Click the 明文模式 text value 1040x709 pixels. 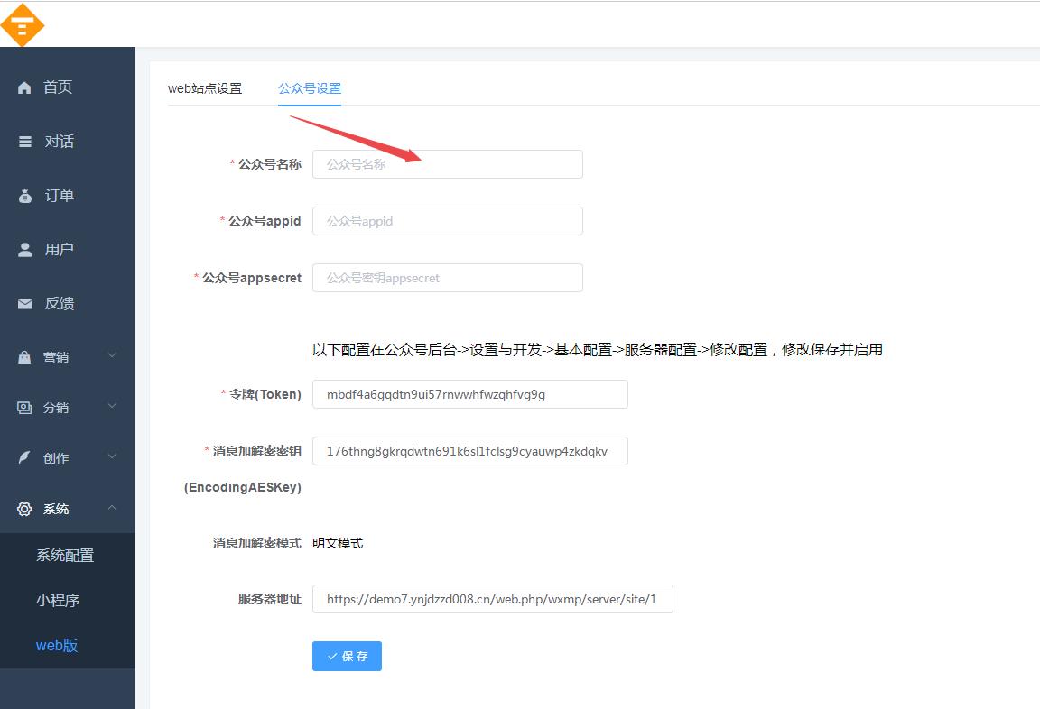coord(338,543)
